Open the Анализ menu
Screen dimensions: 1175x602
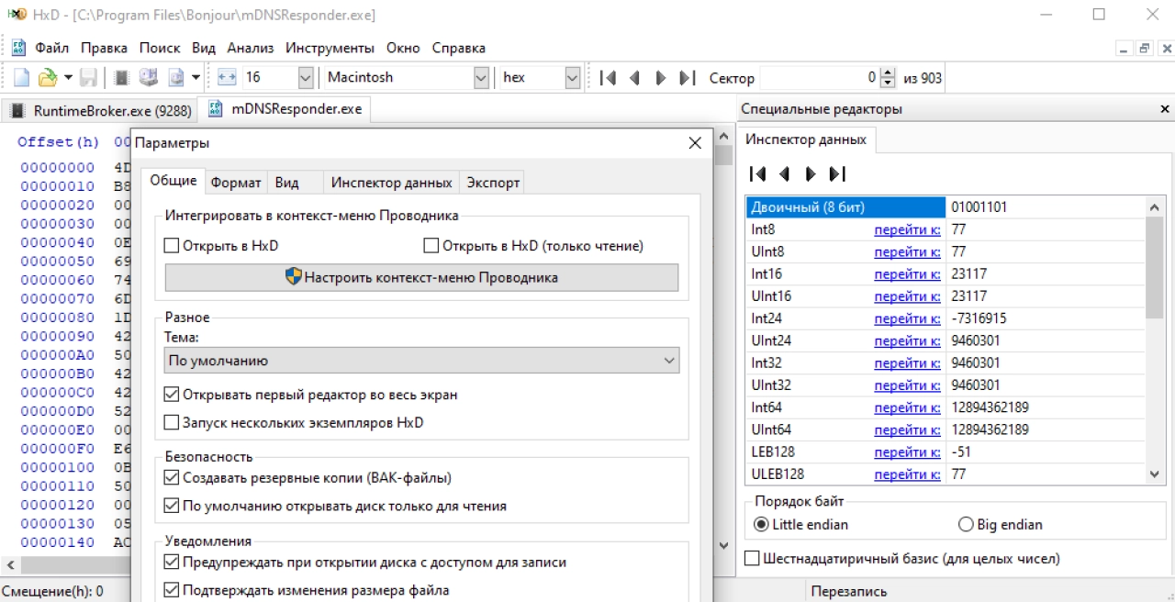[x=251, y=48]
